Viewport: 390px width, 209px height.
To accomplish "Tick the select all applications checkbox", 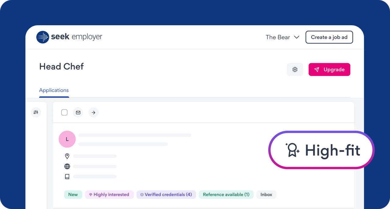I will coord(64,113).
